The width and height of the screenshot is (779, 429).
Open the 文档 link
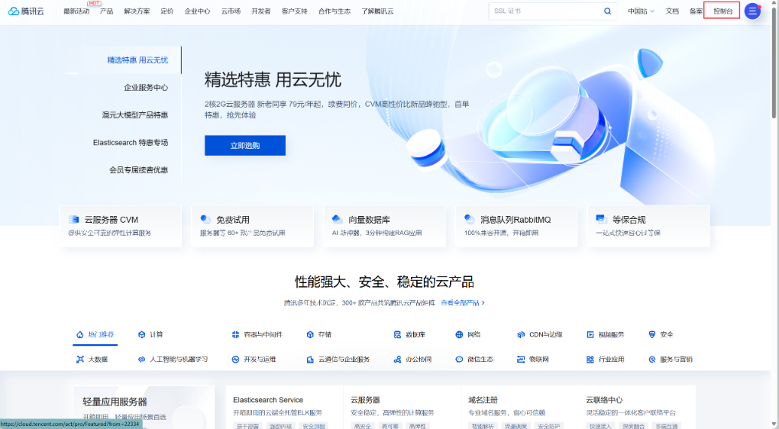click(x=672, y=11)
